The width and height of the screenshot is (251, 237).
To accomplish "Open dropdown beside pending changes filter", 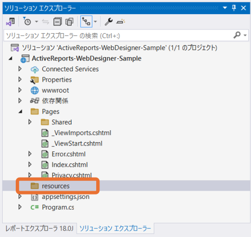I will [x=36, y=22].
